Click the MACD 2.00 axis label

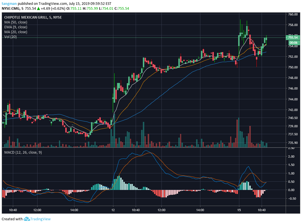[x=291, y=156]
